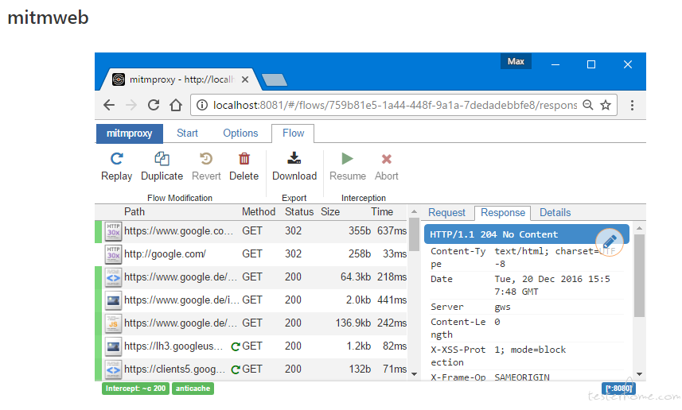
Task: Click the replay marker on lh3.googleus row
Action: [236, 346]
